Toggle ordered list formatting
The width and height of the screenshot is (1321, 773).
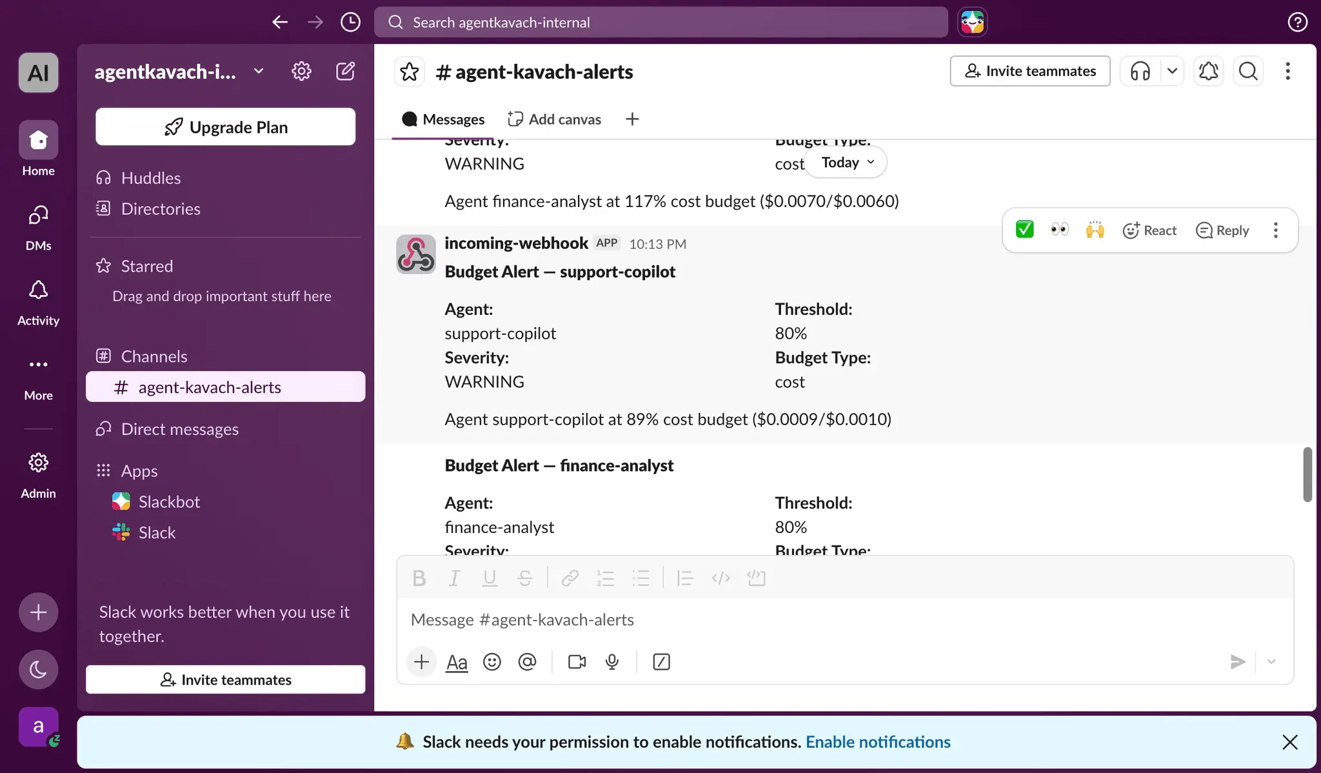605,578
